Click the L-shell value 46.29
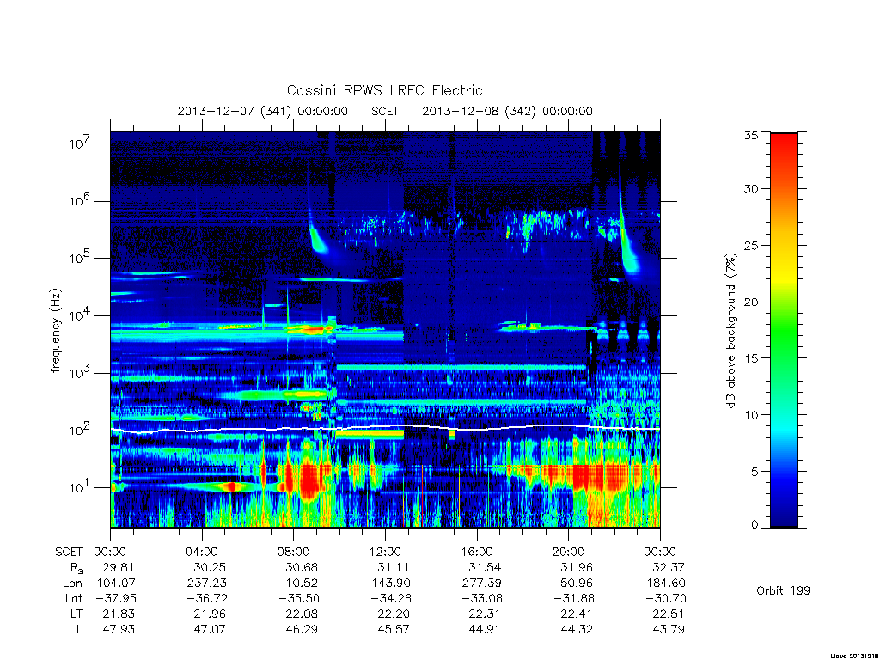880x660 pixels. click(x=302, y=630)
